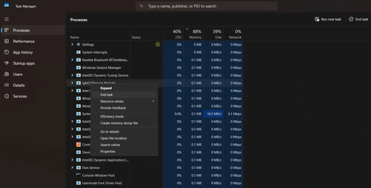Click the Intel Dynamic Tuning Service icon
Screen dimensions: 371x188
tap(78, 75)
